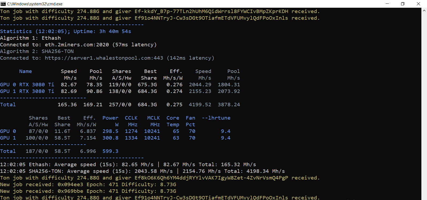
Task: Click the eth.2miners.com:2020 pool address
Action: 77,45
